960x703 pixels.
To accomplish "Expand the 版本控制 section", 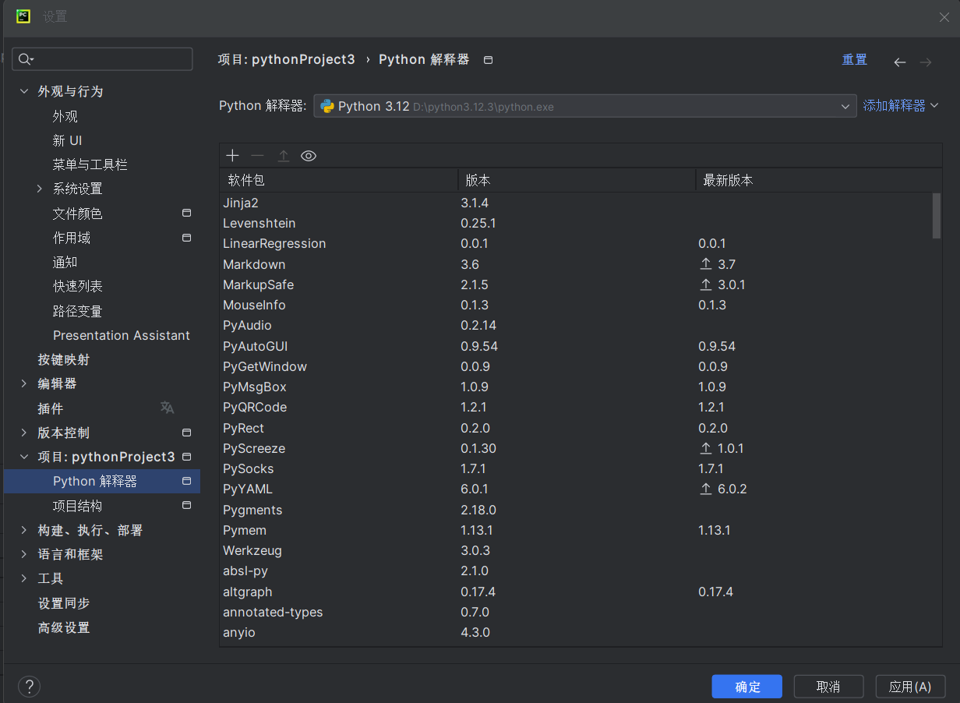I will pyautogui.click(x=24, y=433).
